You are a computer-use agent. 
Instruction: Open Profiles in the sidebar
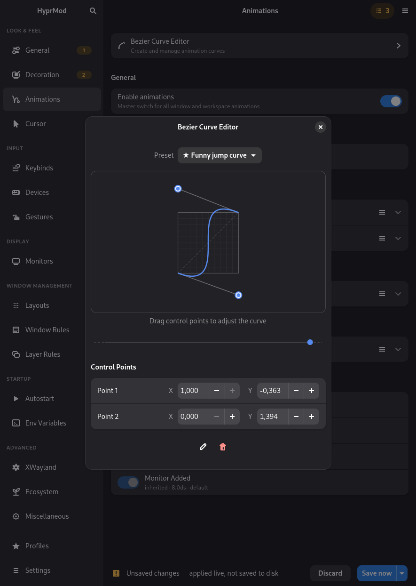pyautogui.click(x=52, y=546)
